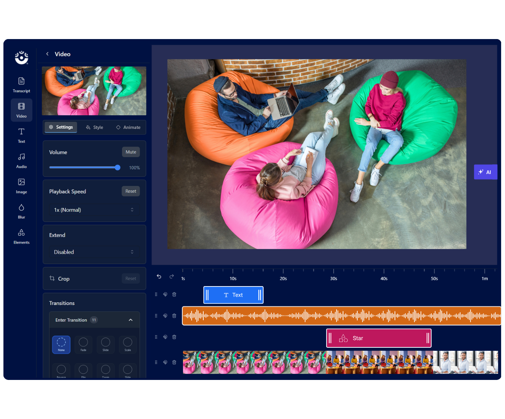
Task: Go back using arrow beside Video title
Action: tap(47, 54)
